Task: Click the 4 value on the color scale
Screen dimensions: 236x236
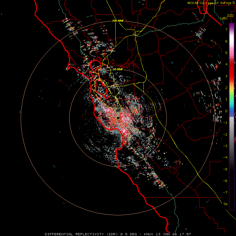Action: click(226, 65)
